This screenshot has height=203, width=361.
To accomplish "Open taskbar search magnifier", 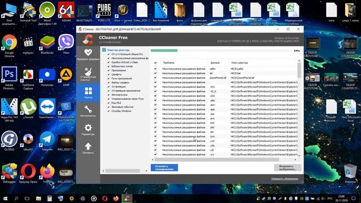I will point(16,198).
